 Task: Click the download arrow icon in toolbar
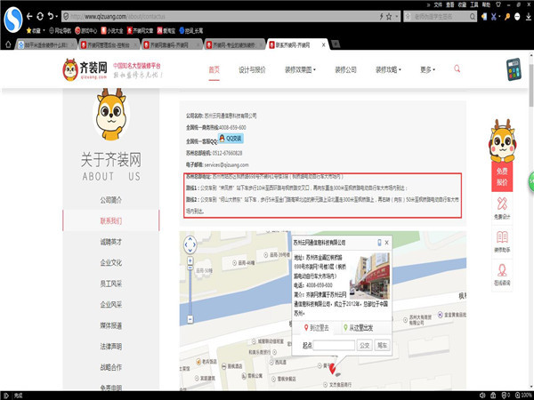coord(528,16)
